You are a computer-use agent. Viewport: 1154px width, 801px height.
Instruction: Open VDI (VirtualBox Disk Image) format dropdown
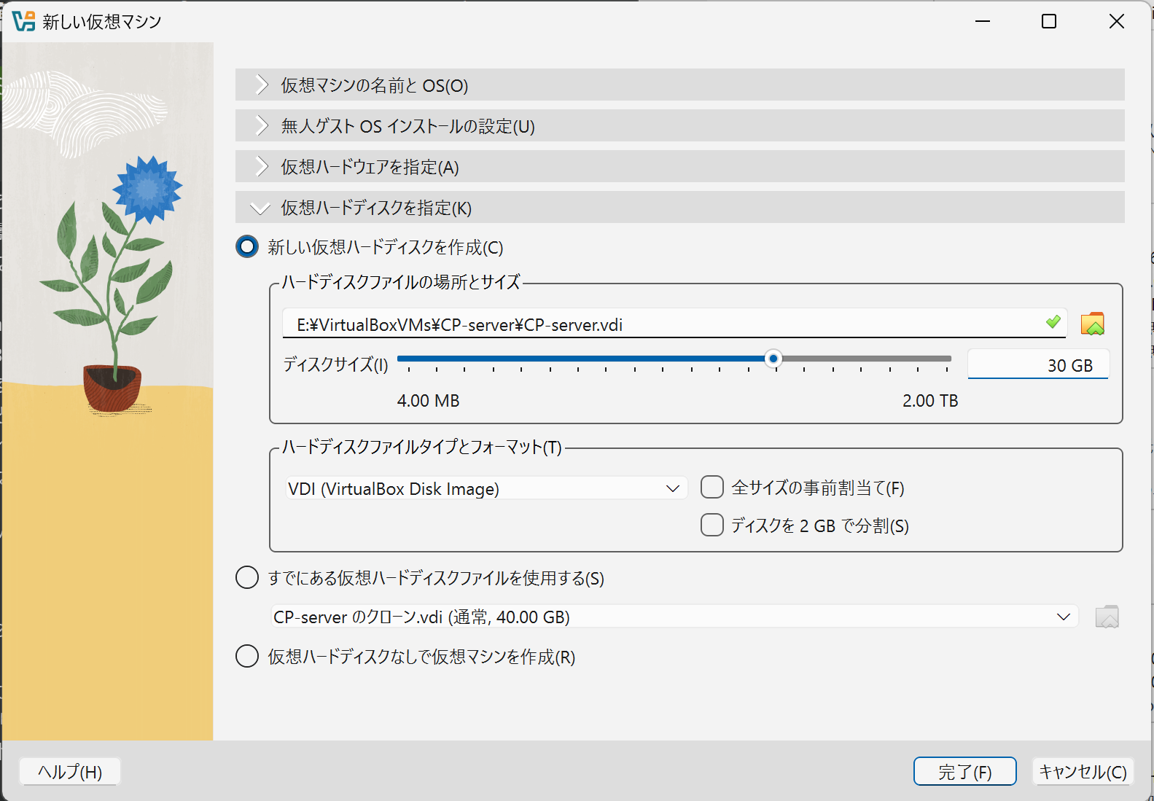(x=486, y=488)
